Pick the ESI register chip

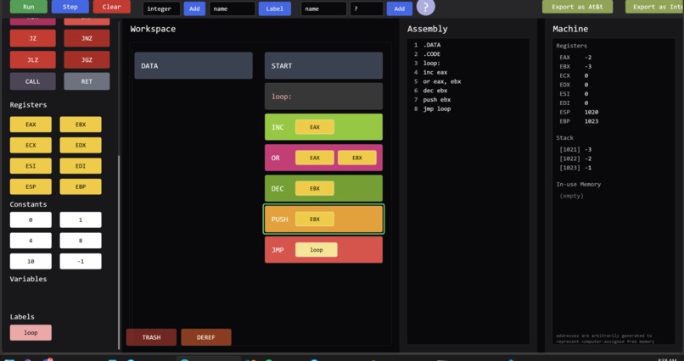31,166
